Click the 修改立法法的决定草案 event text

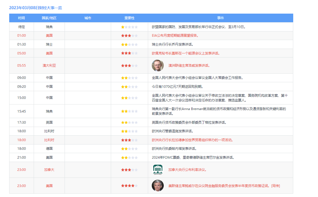[x=220, y=98]
